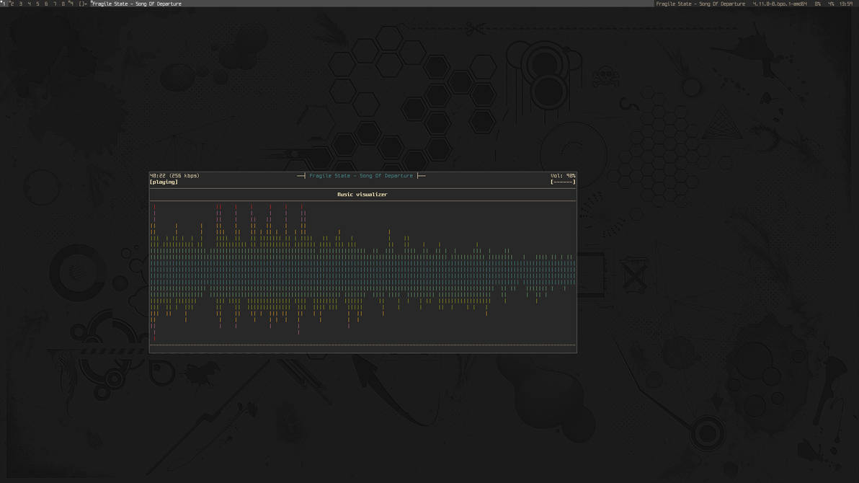Screen dimensions: 859x483
Task: Click the clock showing 13:59
Action: click(x=845, y=4)
